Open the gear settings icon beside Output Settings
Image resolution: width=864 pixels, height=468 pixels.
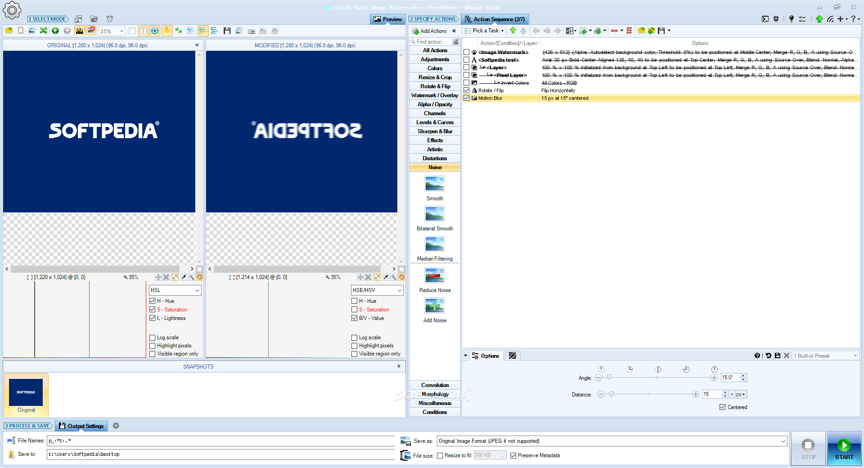click(116, 426)
